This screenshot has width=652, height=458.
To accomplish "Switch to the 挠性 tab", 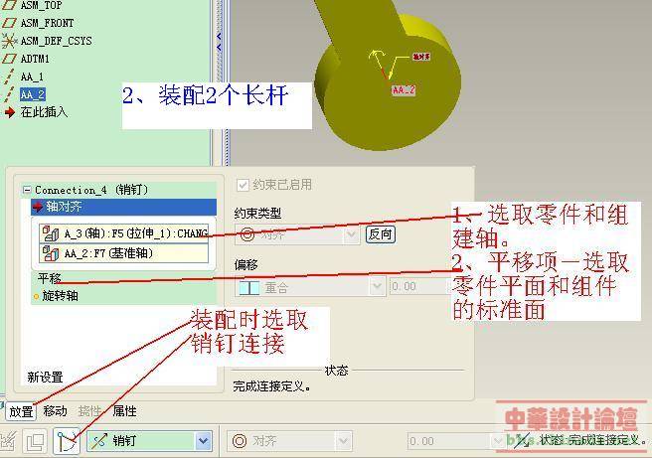I will pyautogui.click(x=89, y=411).
